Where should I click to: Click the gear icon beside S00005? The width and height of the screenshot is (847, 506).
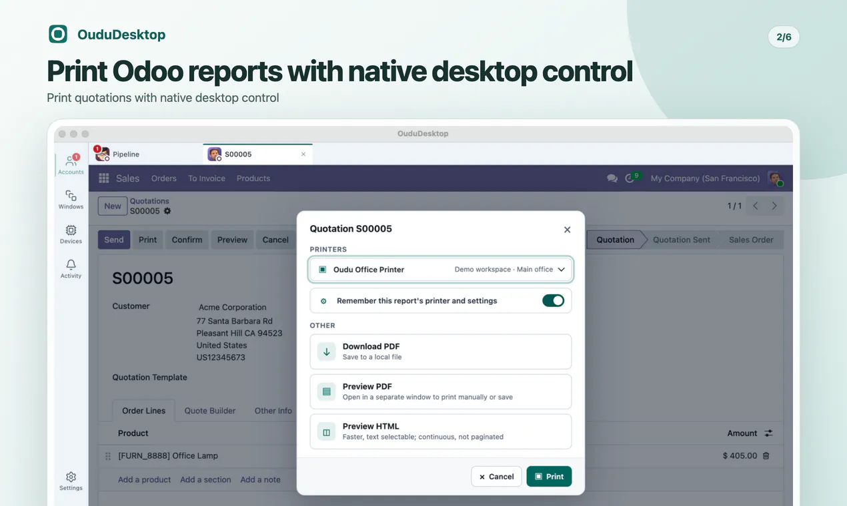click(167, 211)
